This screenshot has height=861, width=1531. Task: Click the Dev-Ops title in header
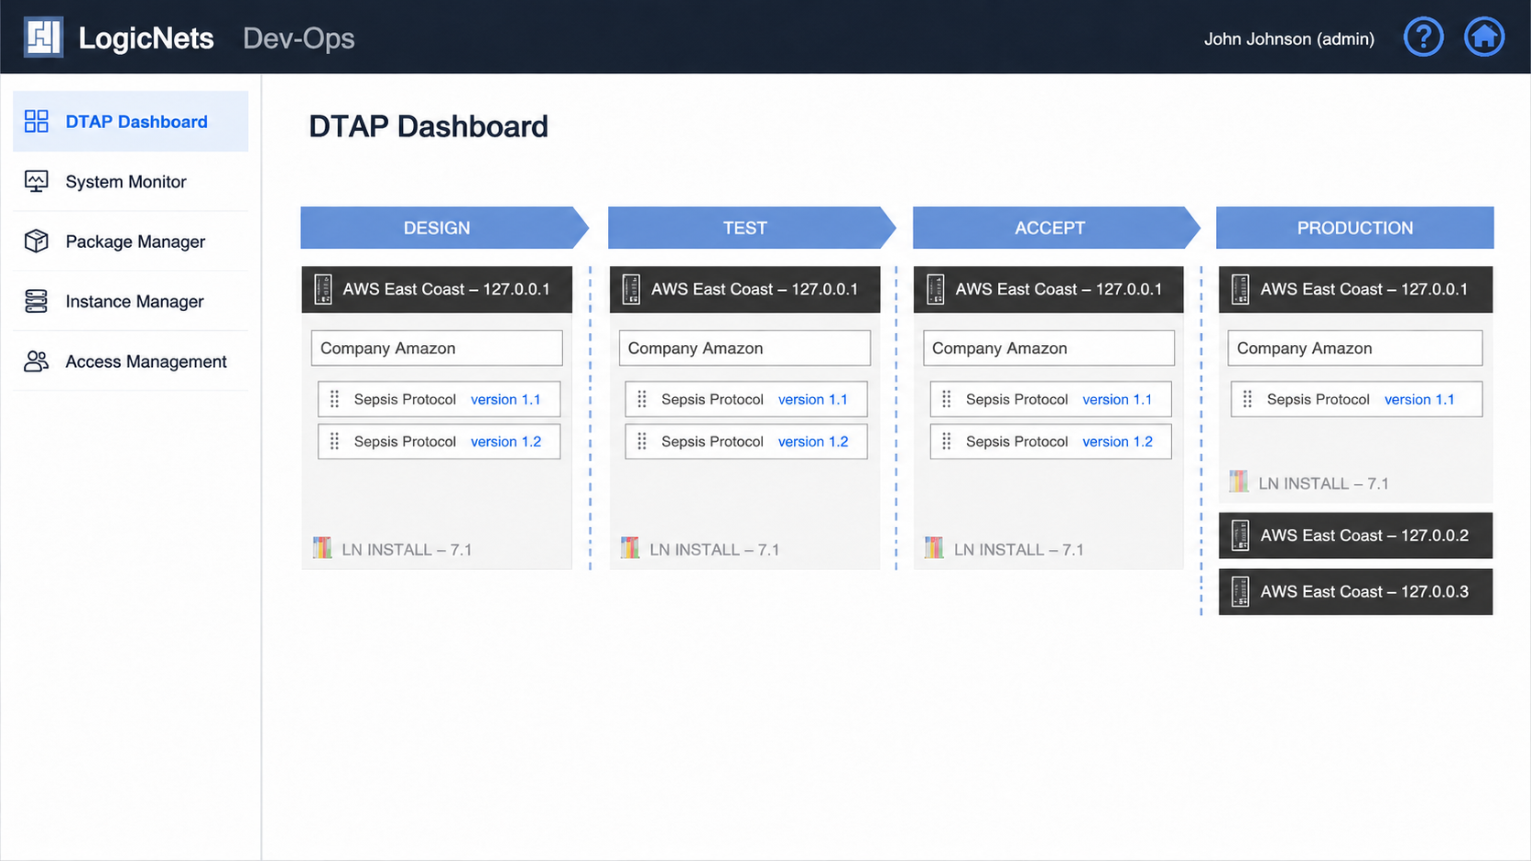coord(299,38)
